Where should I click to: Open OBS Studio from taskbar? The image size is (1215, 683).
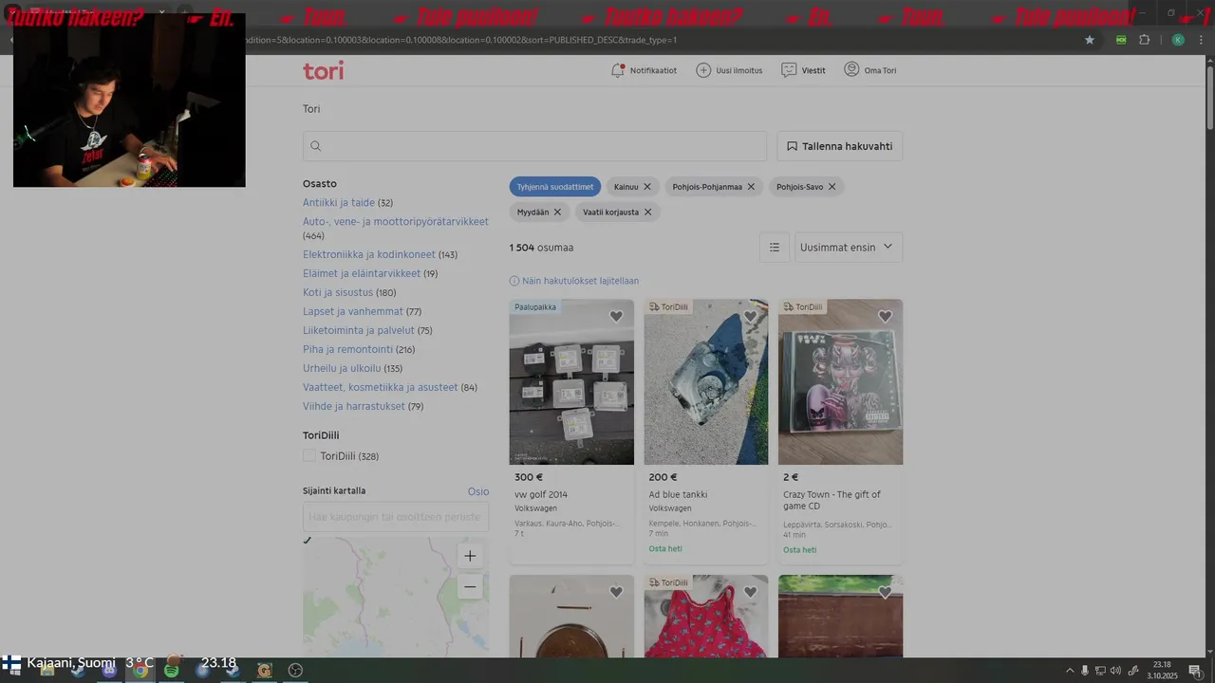click(x=295, y=671)
